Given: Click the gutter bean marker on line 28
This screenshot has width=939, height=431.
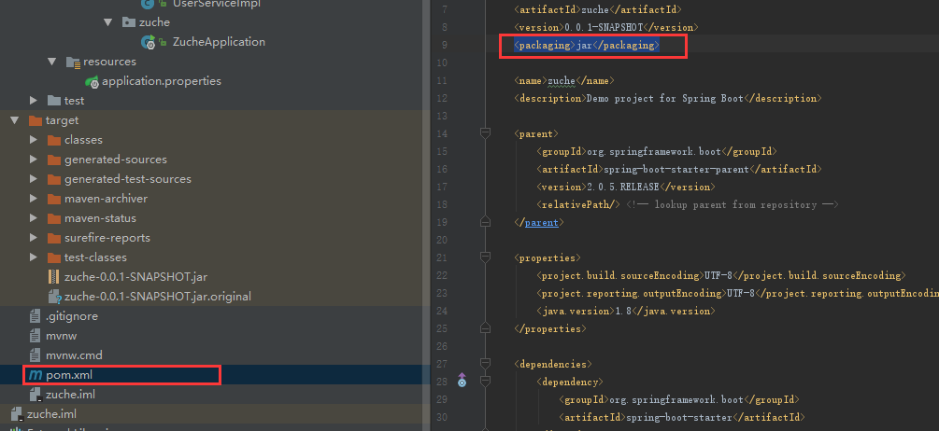Looking at the screenshot, I should pyautogui.click(x=462, y=381).
